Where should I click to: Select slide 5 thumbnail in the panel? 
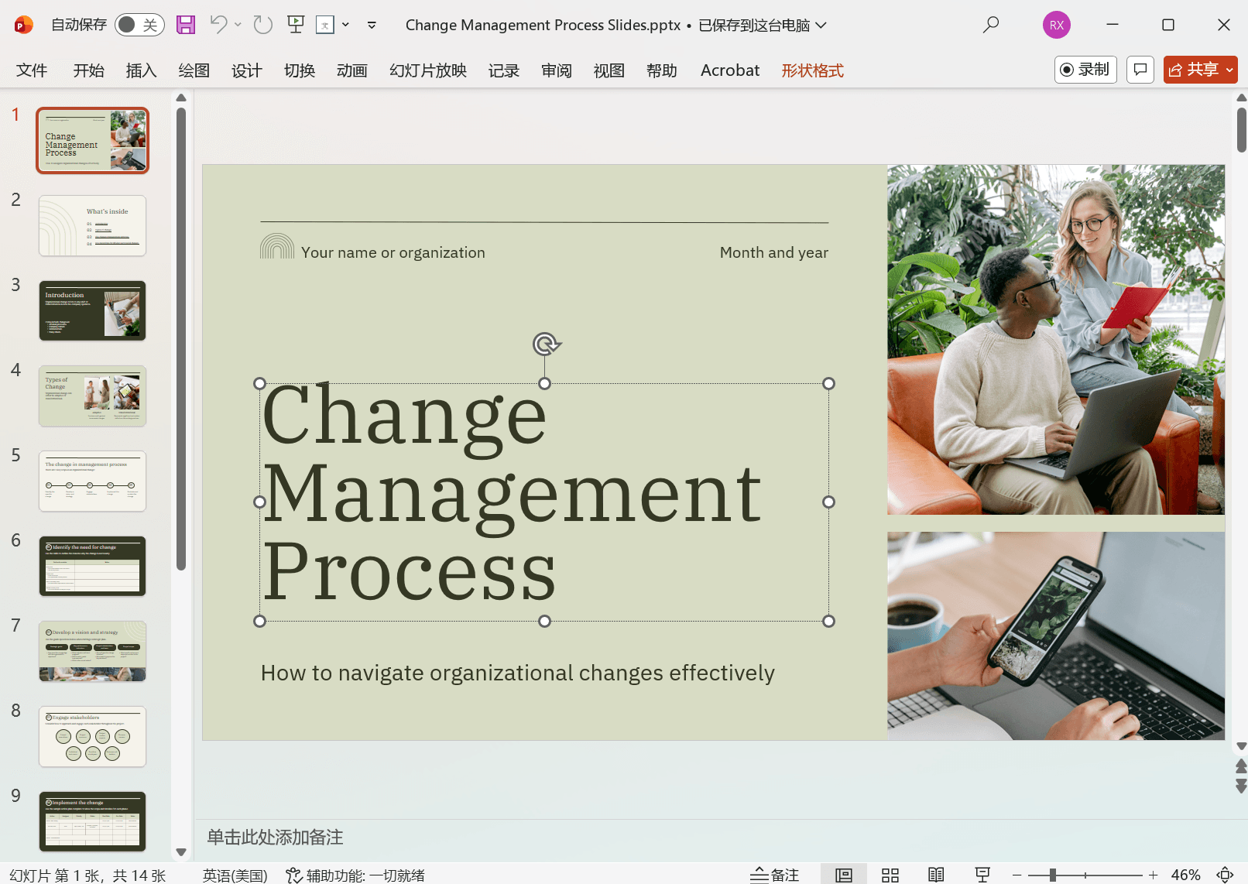click(92, 481)
